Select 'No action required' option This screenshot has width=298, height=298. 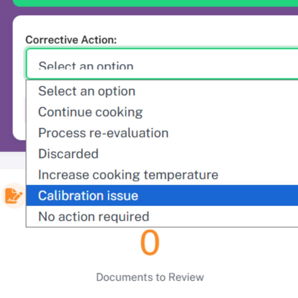click(x=94, y=216)
